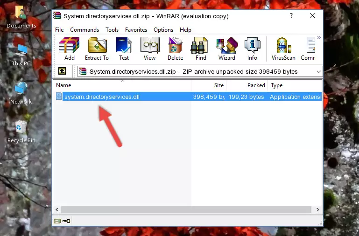Select the system.directoryservices.dll file name

pos(102,97)
